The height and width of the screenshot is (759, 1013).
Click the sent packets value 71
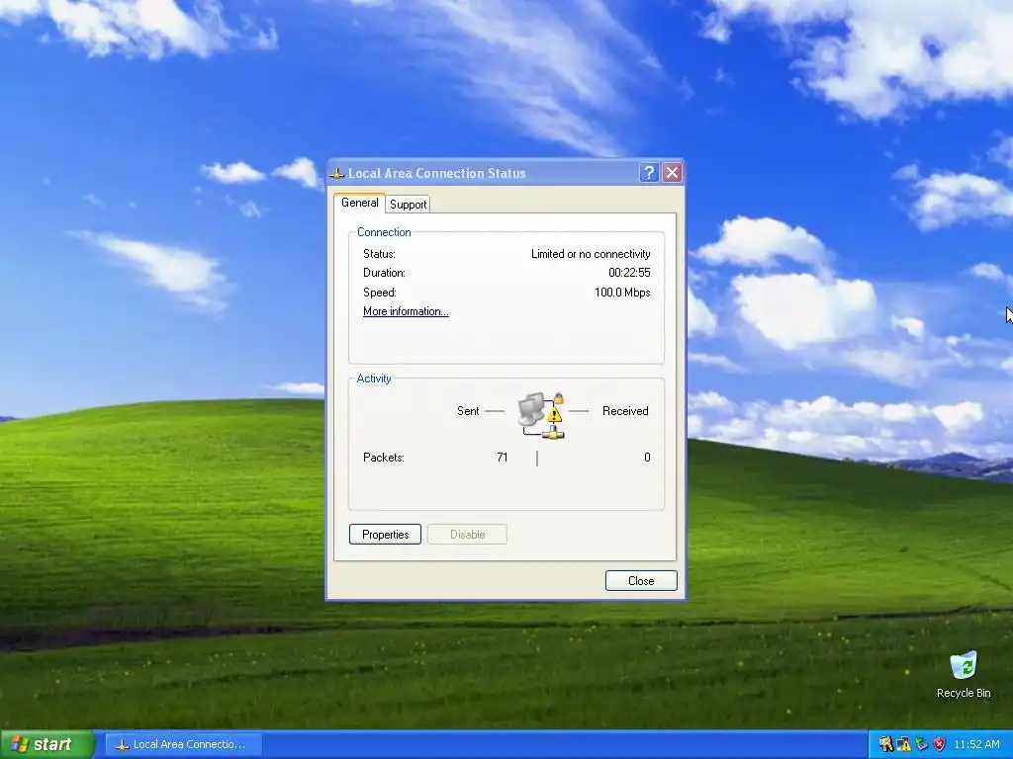pyautogui.click(x=503, y=457)
